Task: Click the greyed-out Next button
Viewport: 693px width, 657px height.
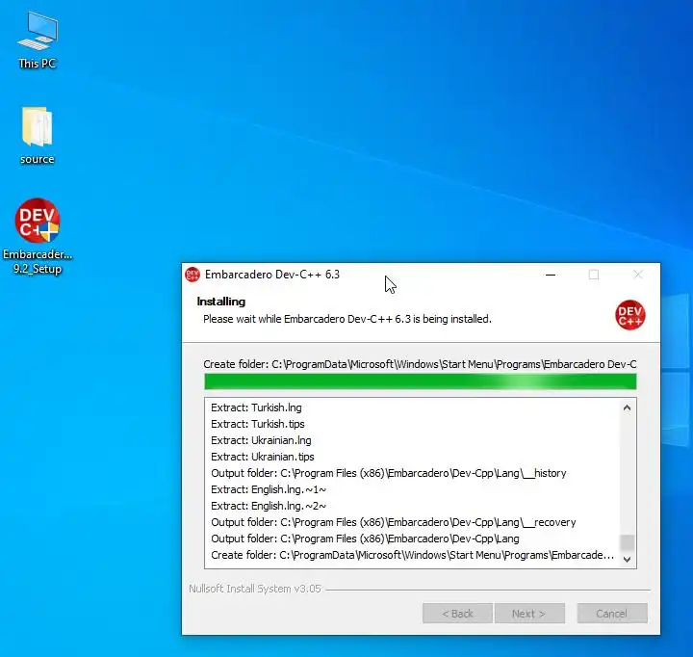Action: click(x=529, y=614)
